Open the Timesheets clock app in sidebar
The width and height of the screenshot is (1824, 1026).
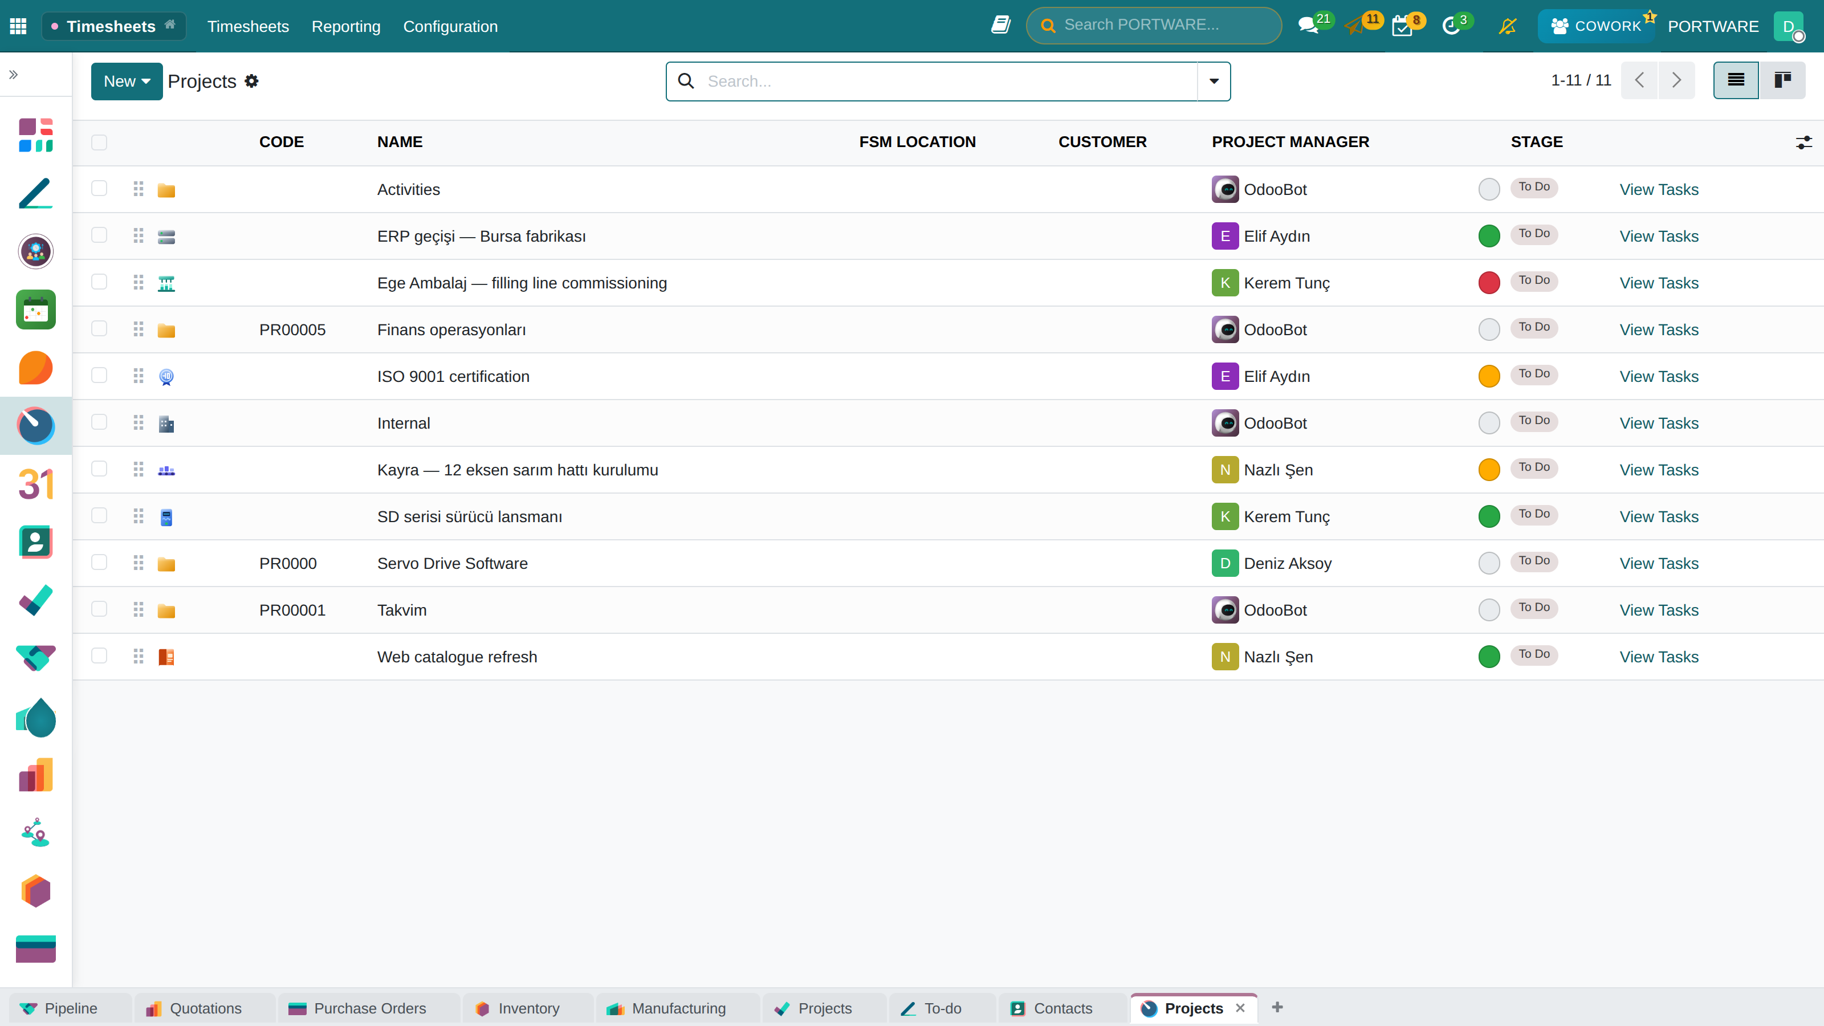click(x=35, y=426)
